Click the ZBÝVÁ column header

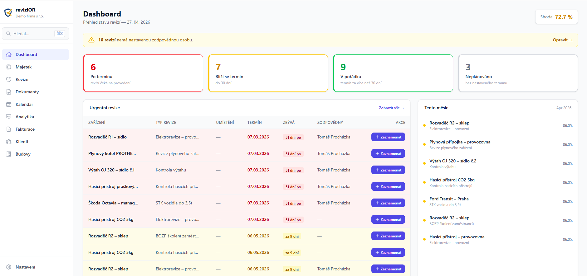[x=289, y=123]
